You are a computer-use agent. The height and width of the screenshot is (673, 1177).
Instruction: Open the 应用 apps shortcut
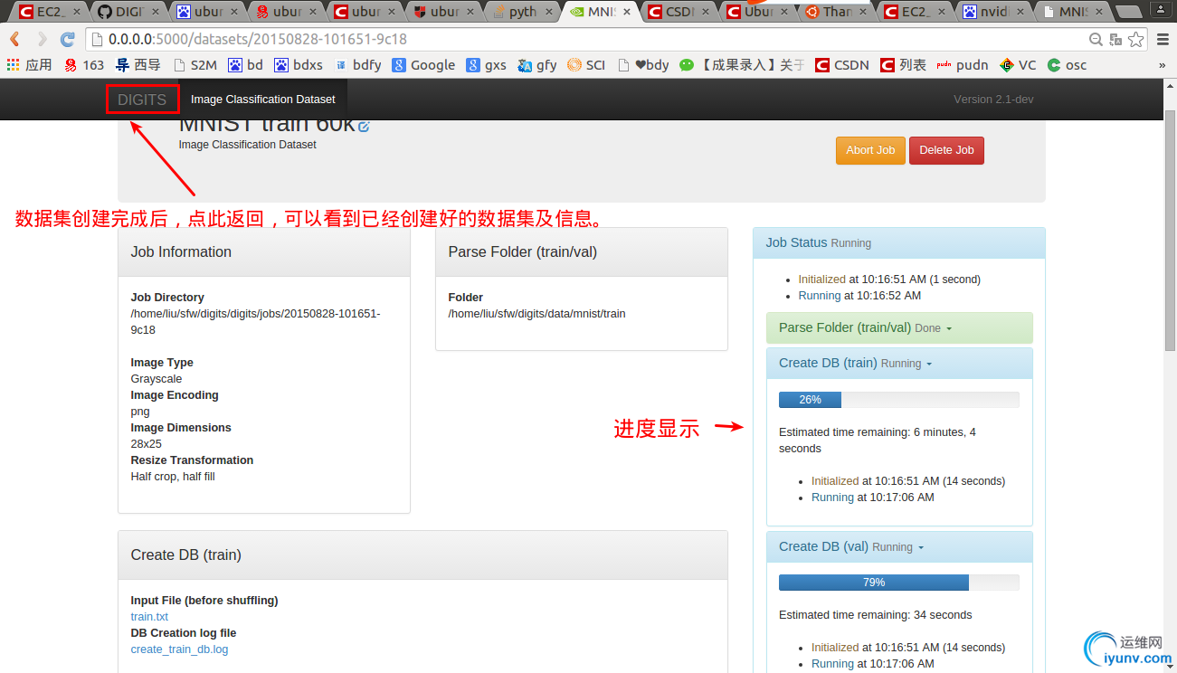(29, 65)
